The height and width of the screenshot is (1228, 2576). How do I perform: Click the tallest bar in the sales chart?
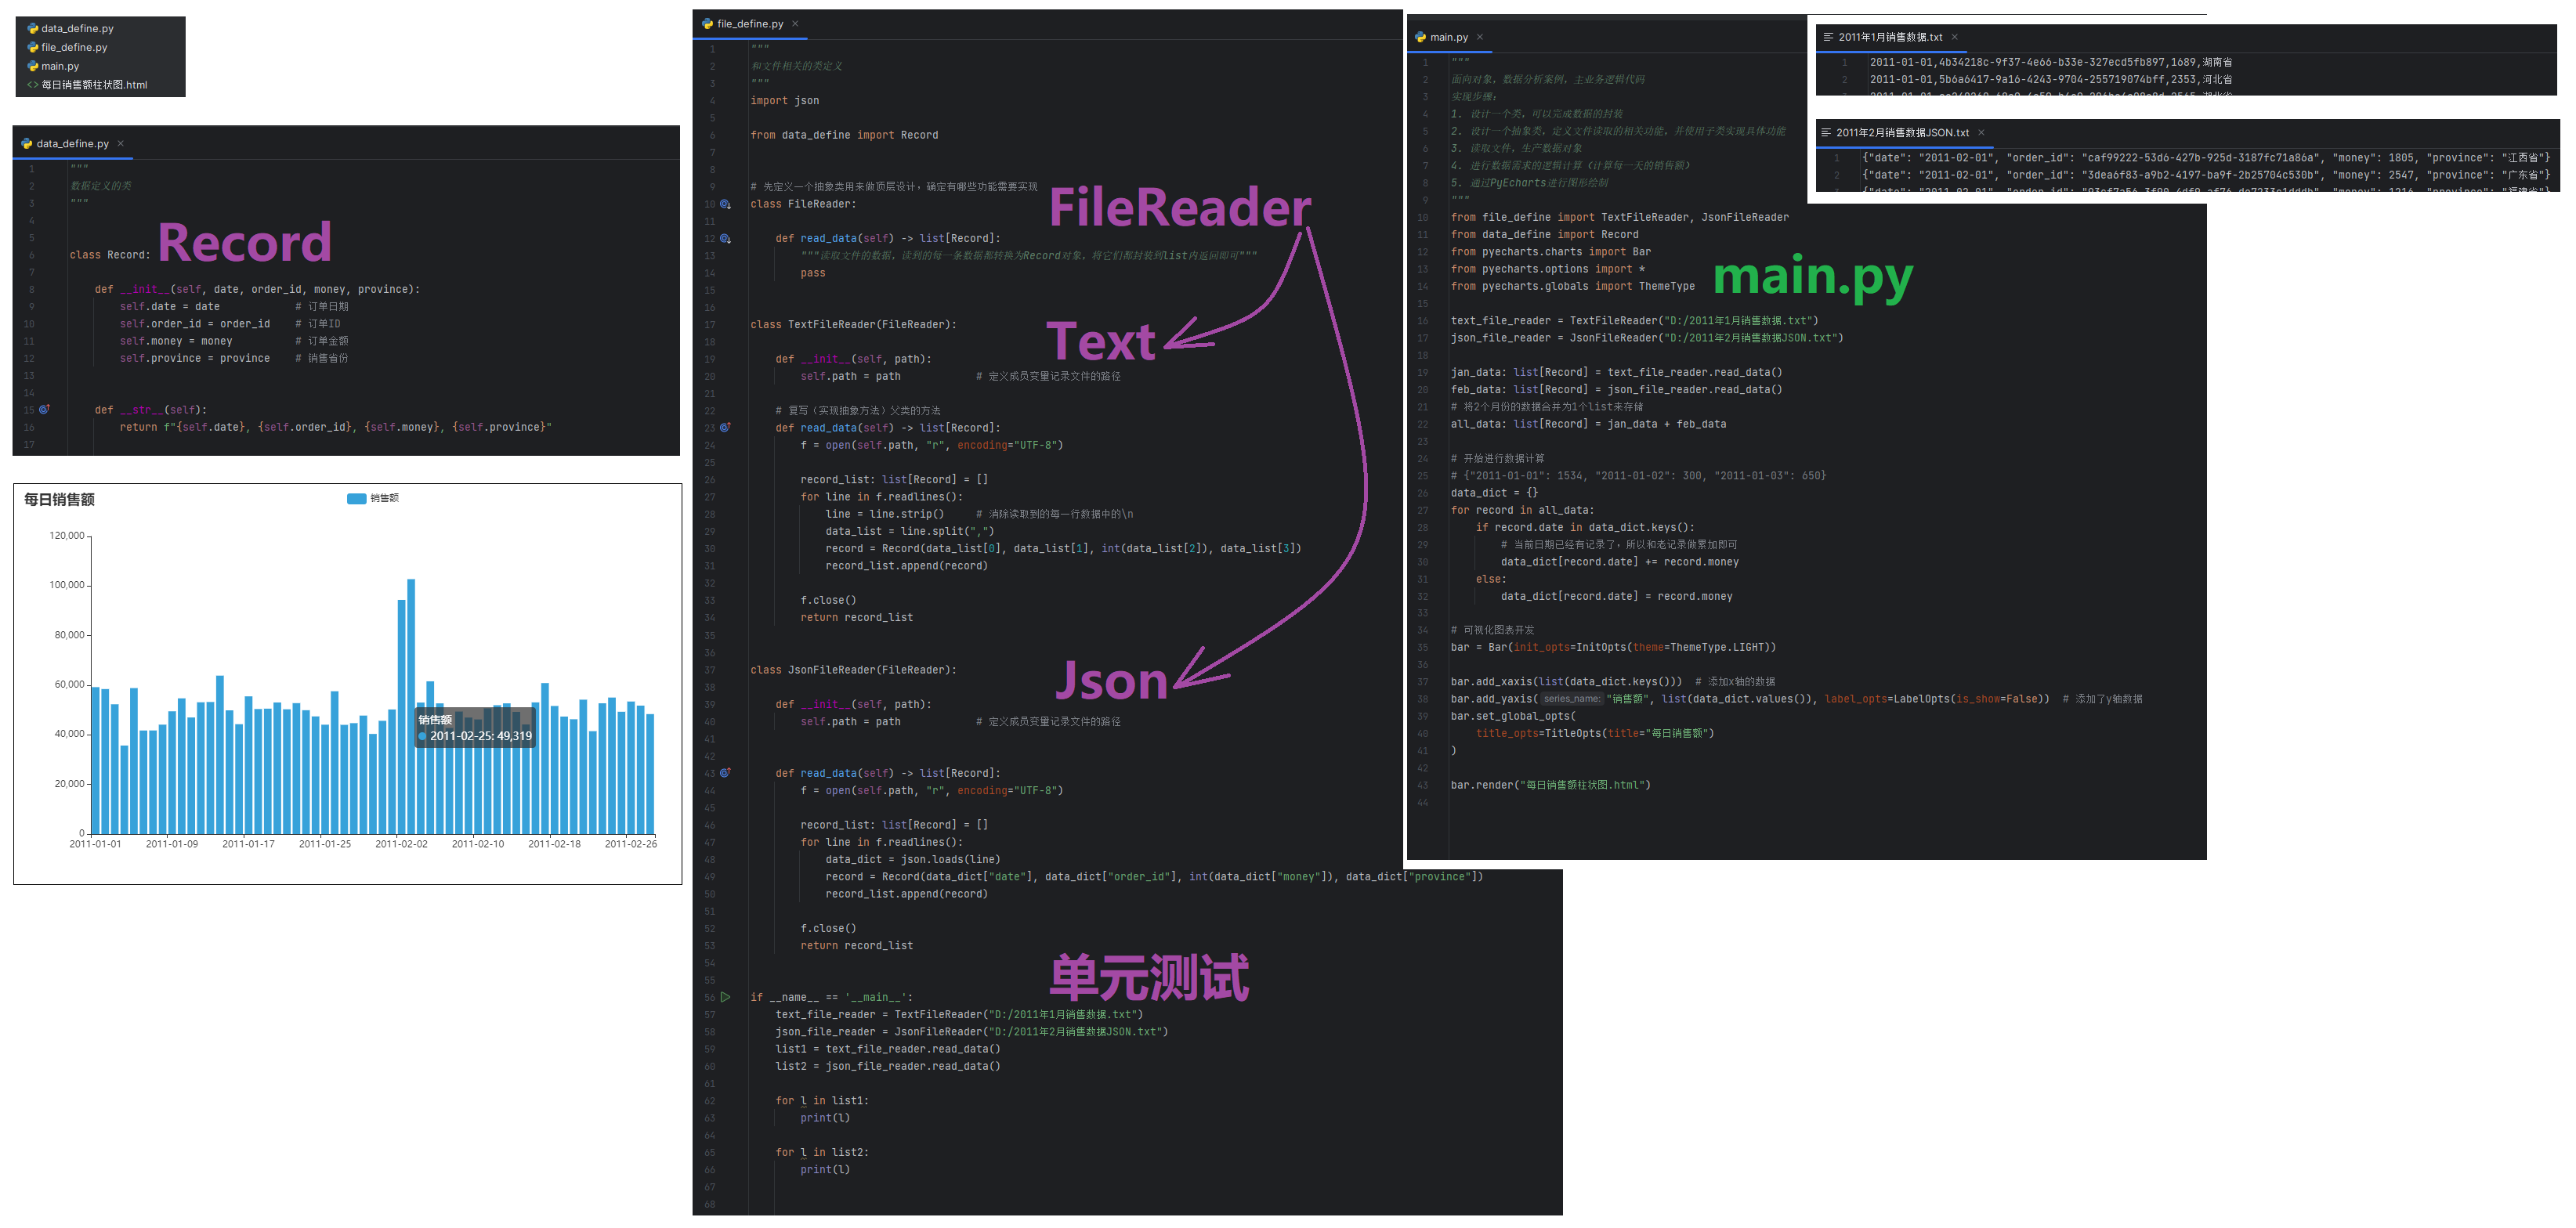(x=411, y=706)
